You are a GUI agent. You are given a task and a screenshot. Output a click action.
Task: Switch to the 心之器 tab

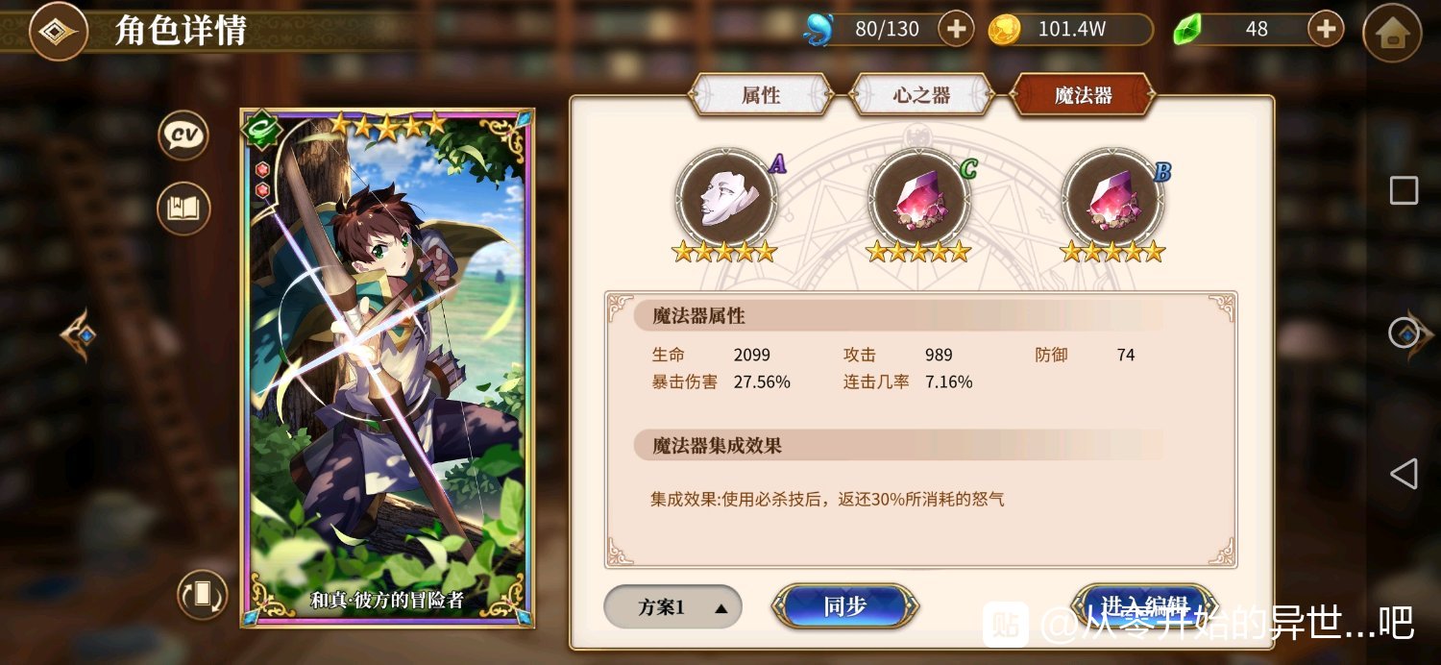tap(921, 95)
